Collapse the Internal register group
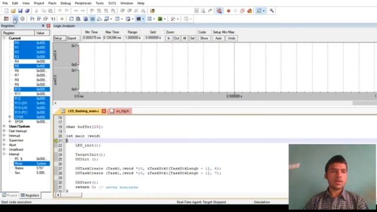 point(4,154)
